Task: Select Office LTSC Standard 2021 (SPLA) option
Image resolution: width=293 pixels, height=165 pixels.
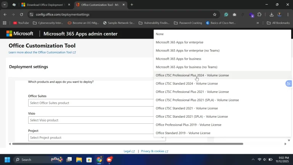Action: (222, 116)
